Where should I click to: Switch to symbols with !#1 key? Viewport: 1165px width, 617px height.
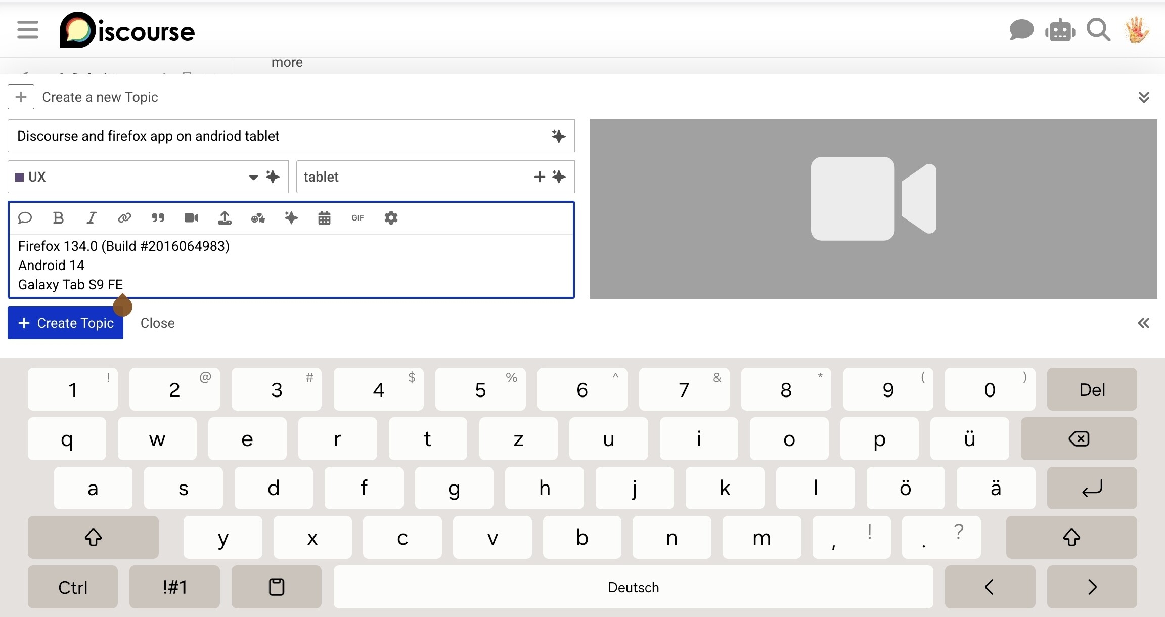(x=174, y=587)
